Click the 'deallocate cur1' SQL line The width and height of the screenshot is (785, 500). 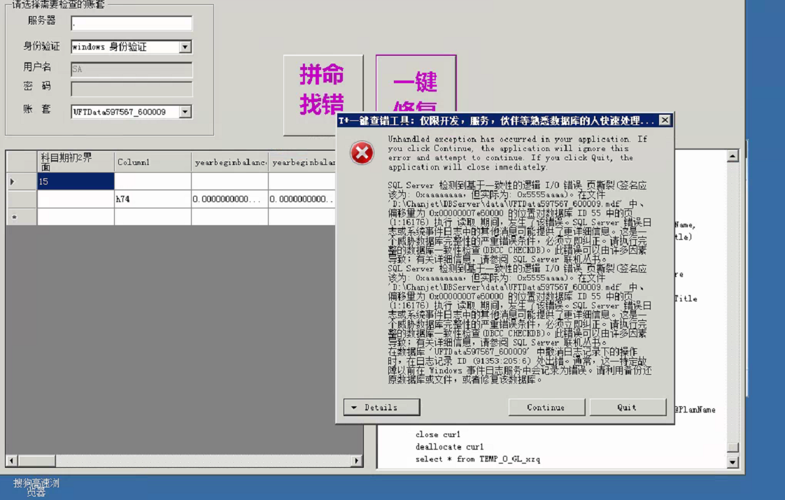(x=449, y=446)
